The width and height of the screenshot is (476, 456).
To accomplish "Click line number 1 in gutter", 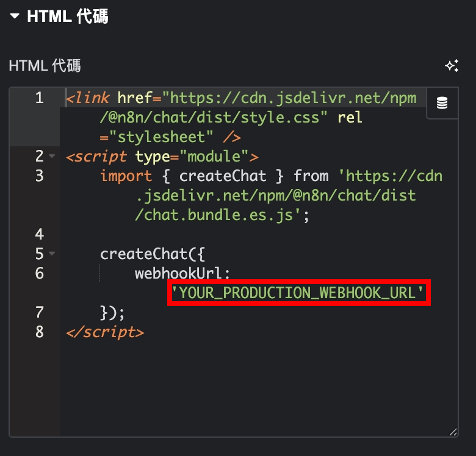I will click(40, 98).
